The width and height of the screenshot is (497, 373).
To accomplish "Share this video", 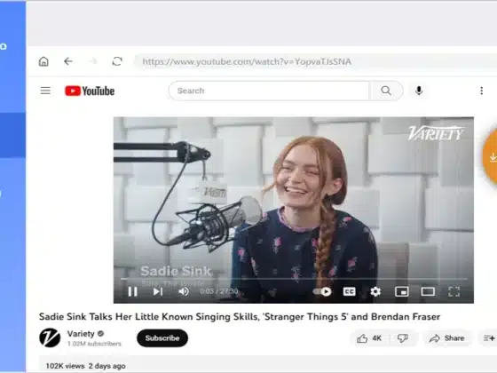I will click(447, 338).
